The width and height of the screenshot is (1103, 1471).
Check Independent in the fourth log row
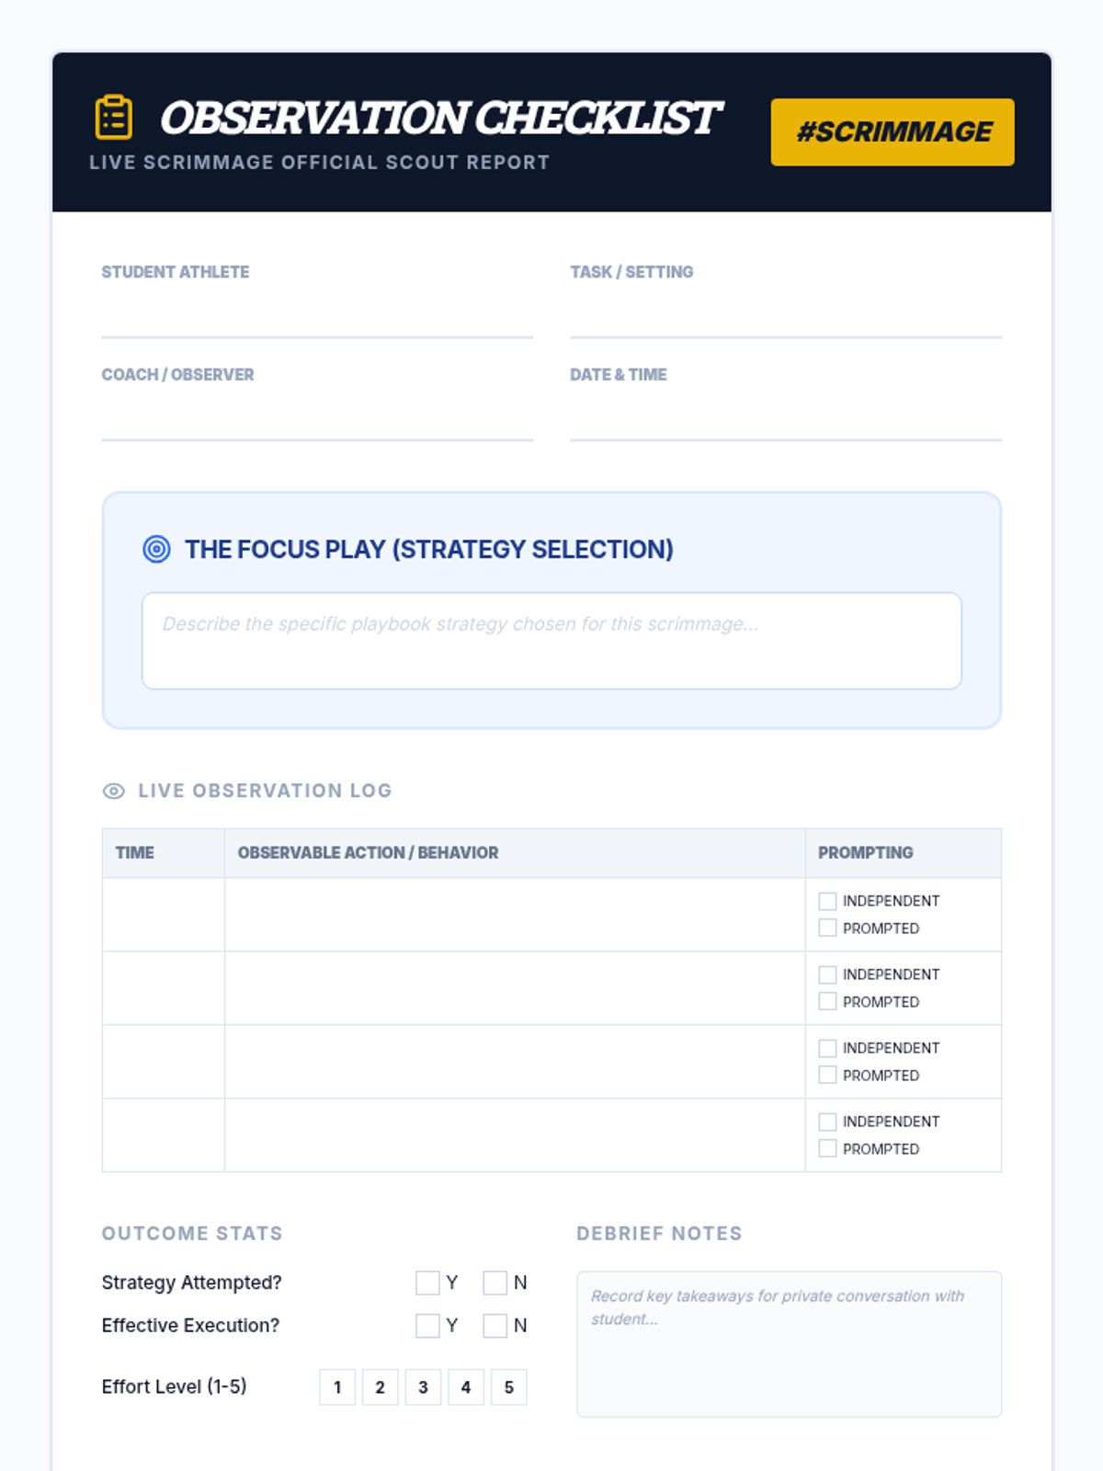pos(827,1122)
